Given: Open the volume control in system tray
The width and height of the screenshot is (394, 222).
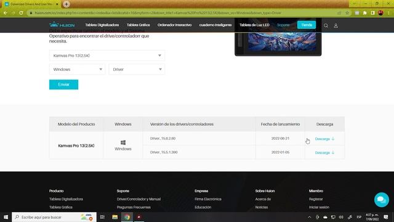Looking at the screenshot, I should (341, 217).
